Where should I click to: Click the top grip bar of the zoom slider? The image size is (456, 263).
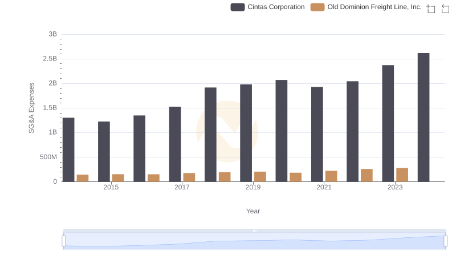tap(254, 230)
